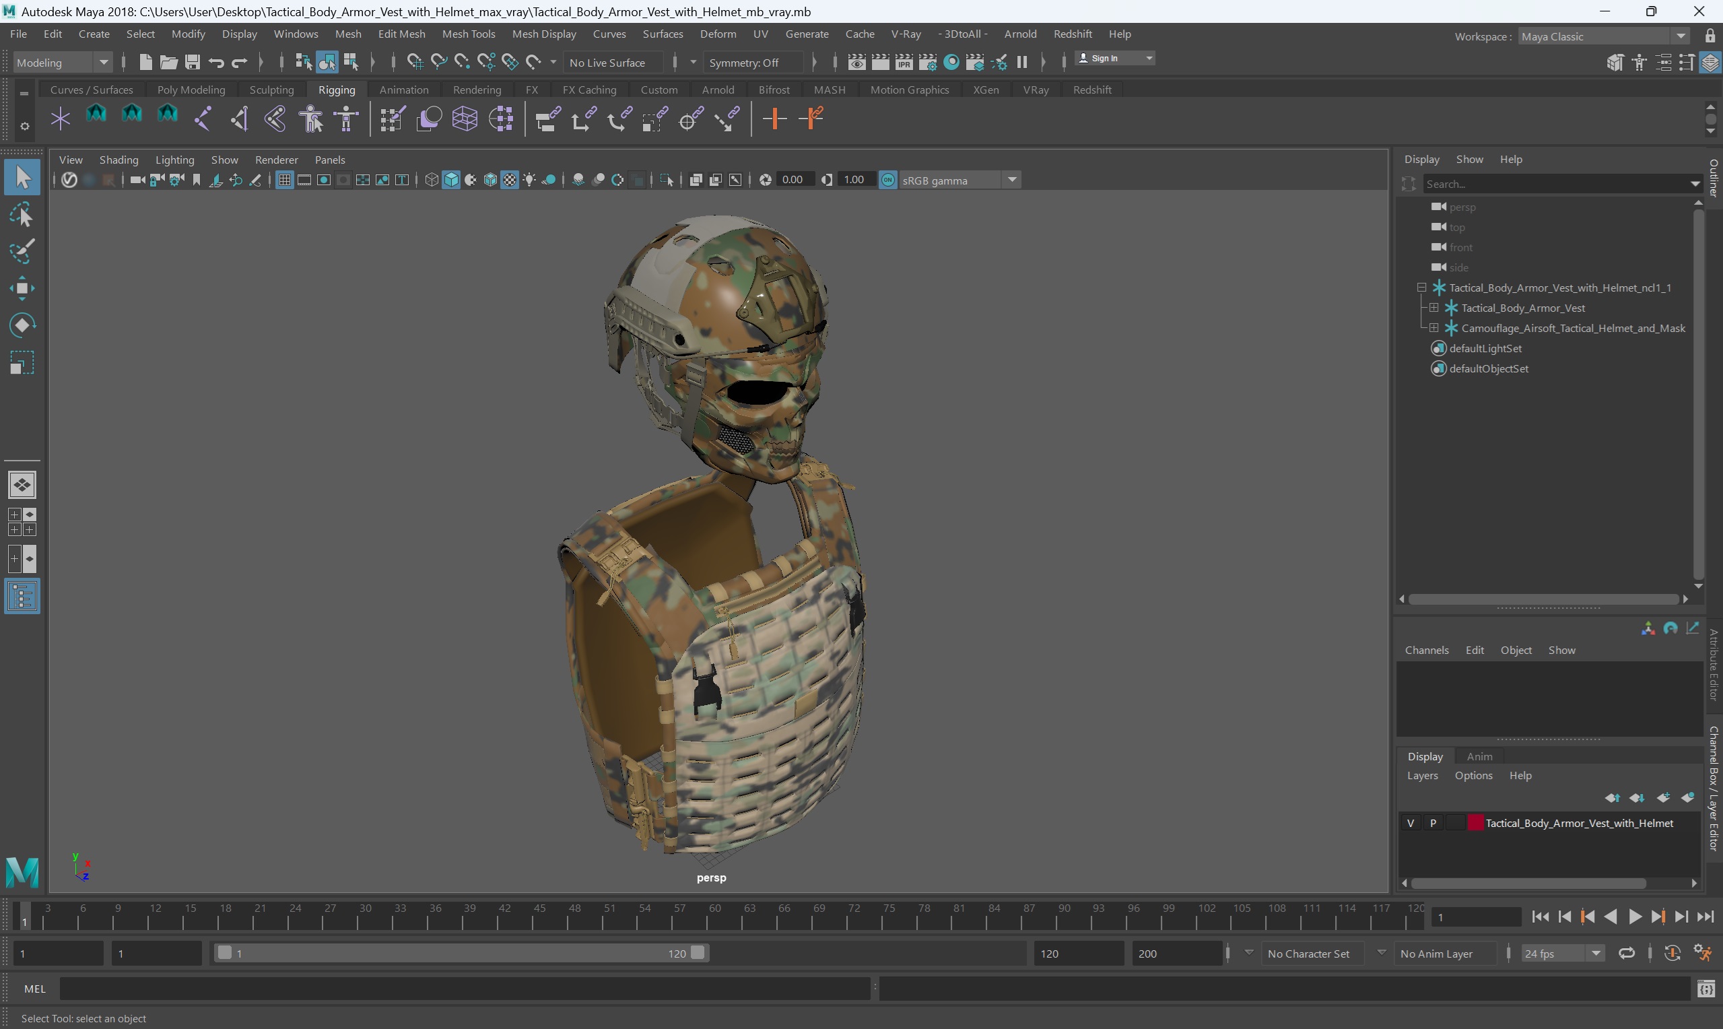Click the four-pane layout icon
Image resolution: width=1723 pixels, height=1029 pixels.
[x=22, y=522]
